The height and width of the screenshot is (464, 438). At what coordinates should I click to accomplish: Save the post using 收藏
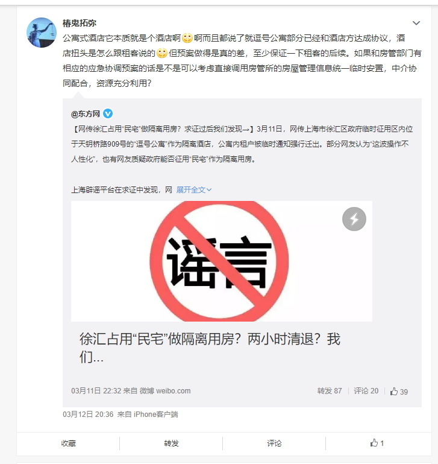68,443
